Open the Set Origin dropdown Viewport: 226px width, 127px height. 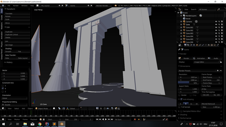[x=17, y=45]
